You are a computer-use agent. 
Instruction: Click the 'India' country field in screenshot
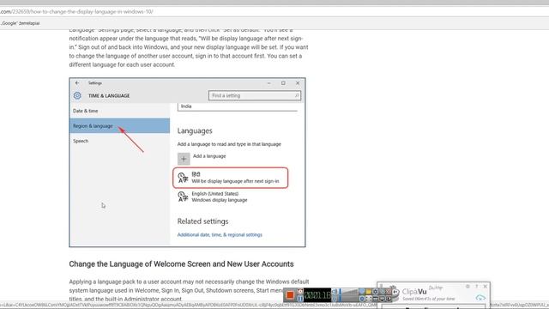[x=238, y=106]
